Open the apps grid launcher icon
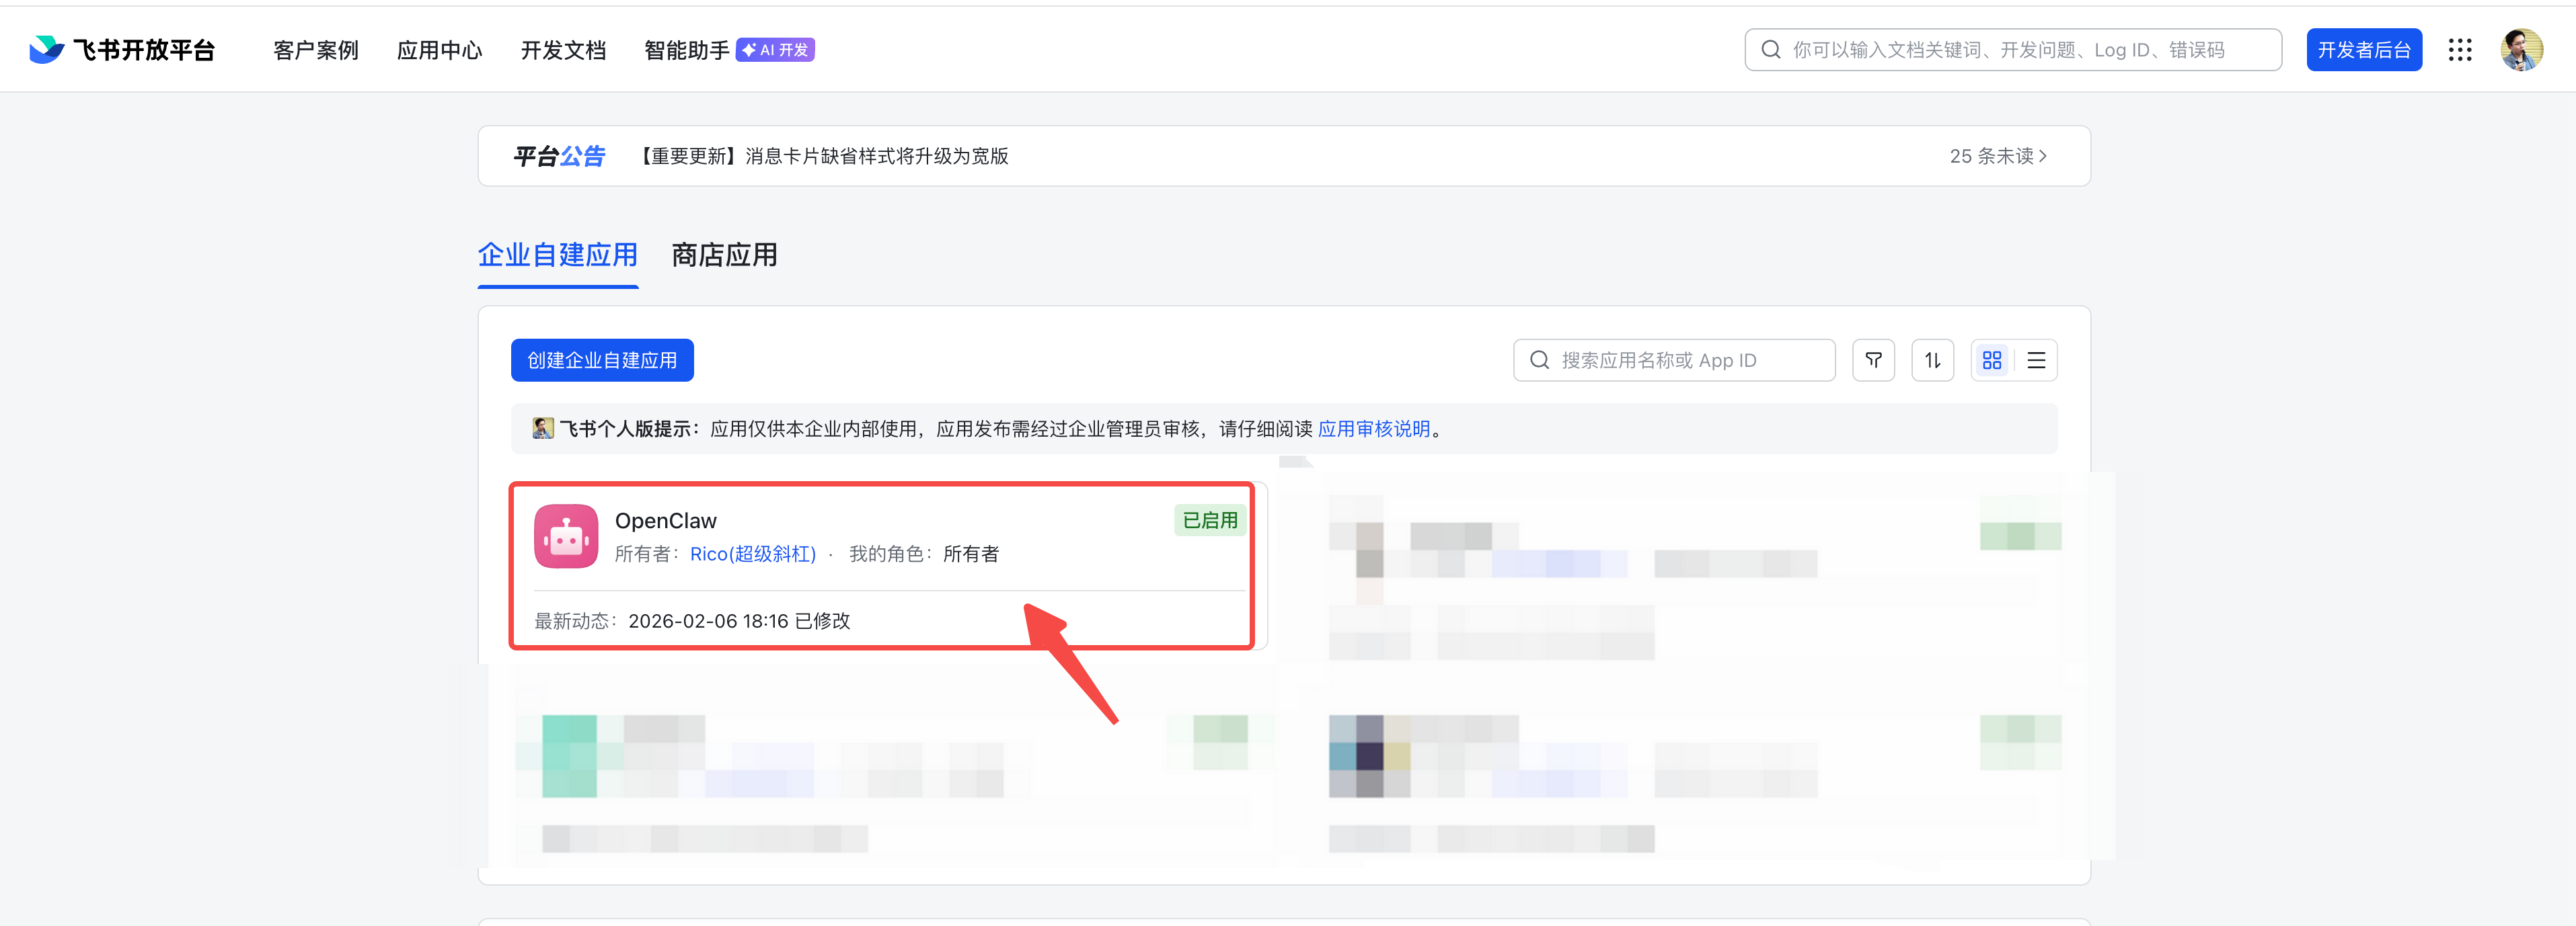Screen dimensions: 2576x926 [2459, 50]
